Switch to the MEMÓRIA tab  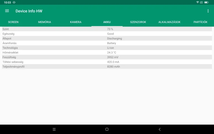point(45,22)
